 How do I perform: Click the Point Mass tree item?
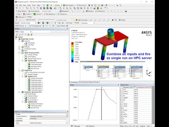tap(31, 45)
